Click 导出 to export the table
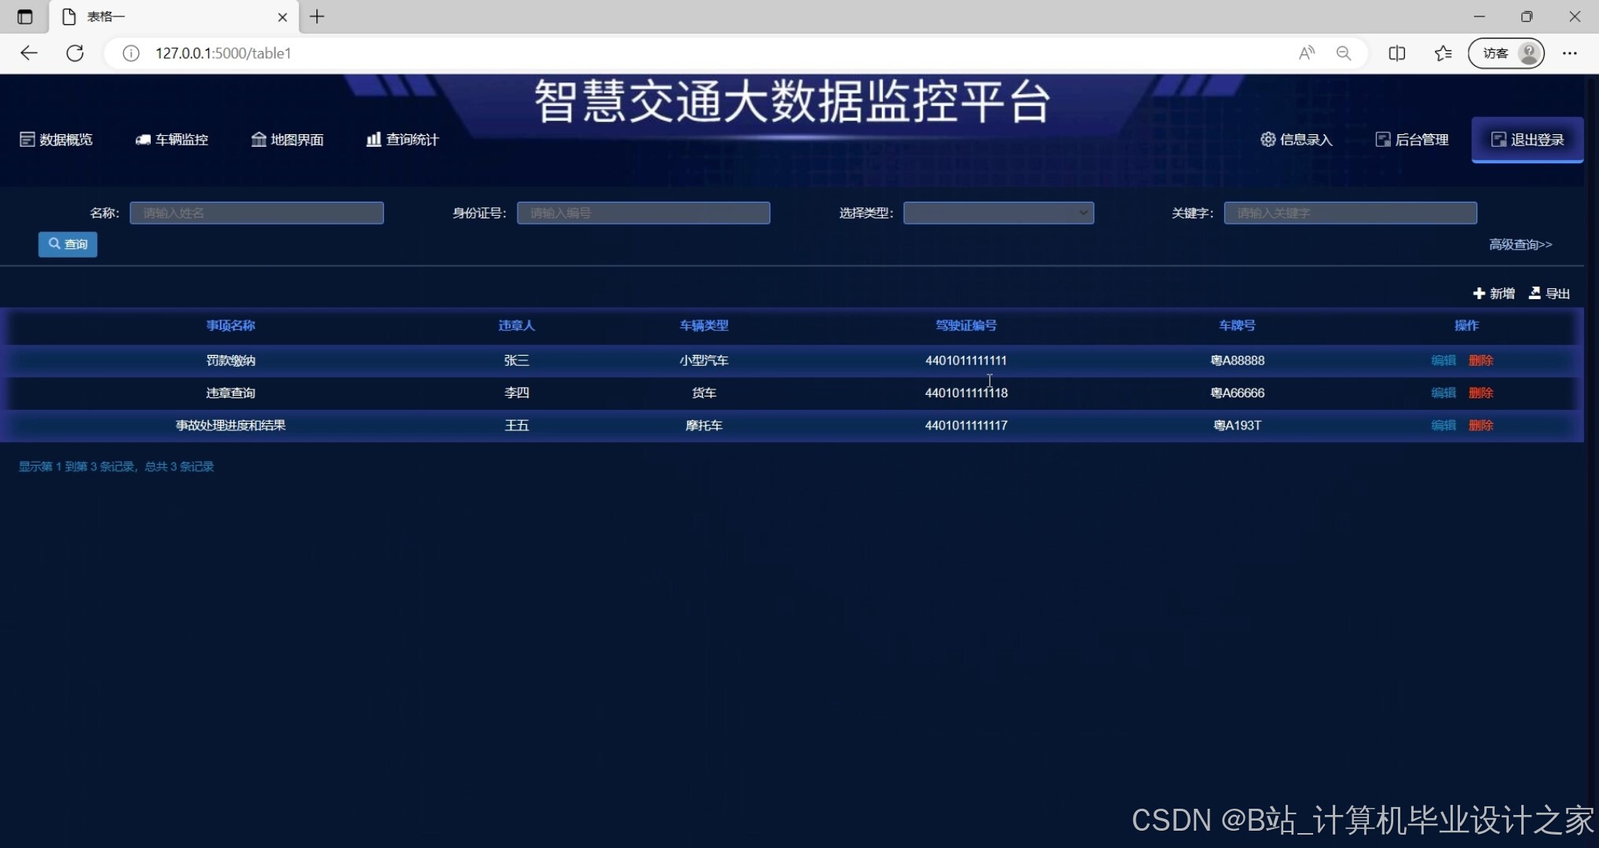 pyautogui.click(x=1549, y=293)
